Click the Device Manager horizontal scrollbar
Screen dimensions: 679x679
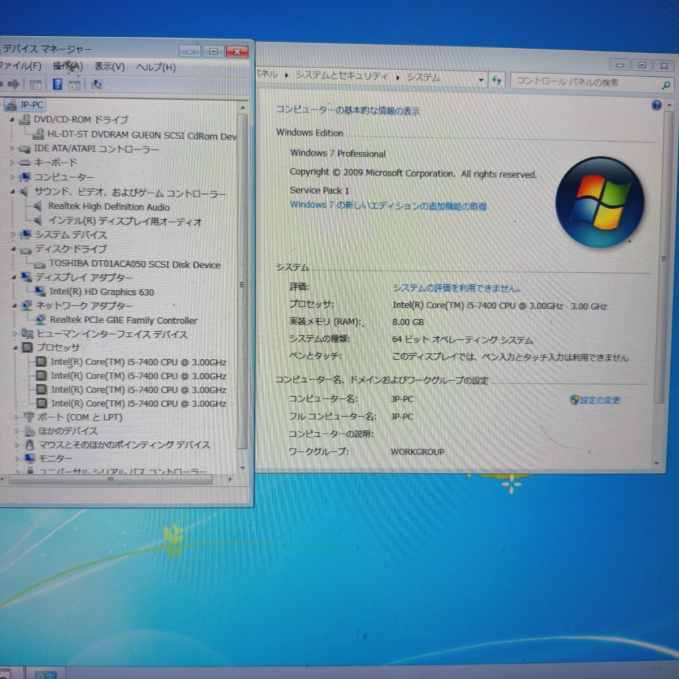pos(111,479)
